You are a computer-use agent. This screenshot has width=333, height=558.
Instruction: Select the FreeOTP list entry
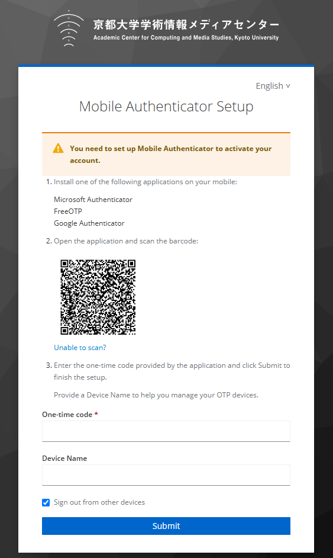coord(68,211)
